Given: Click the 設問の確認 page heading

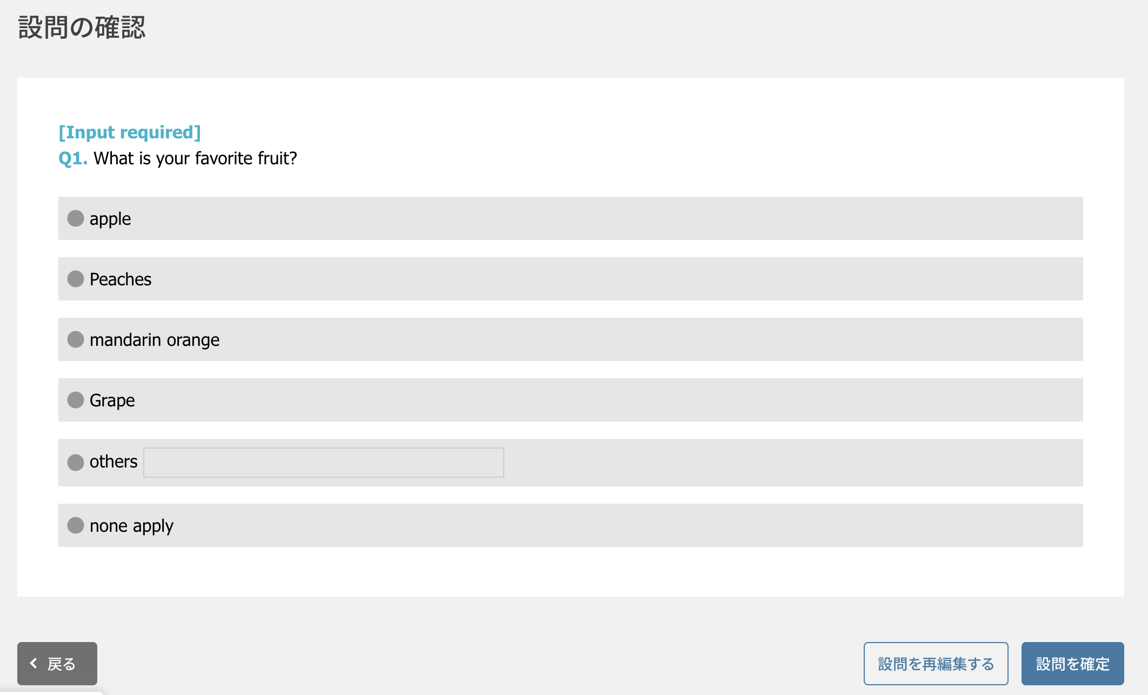Looking at the screenshot, I should pyautogui.click(x=82, y=27).
